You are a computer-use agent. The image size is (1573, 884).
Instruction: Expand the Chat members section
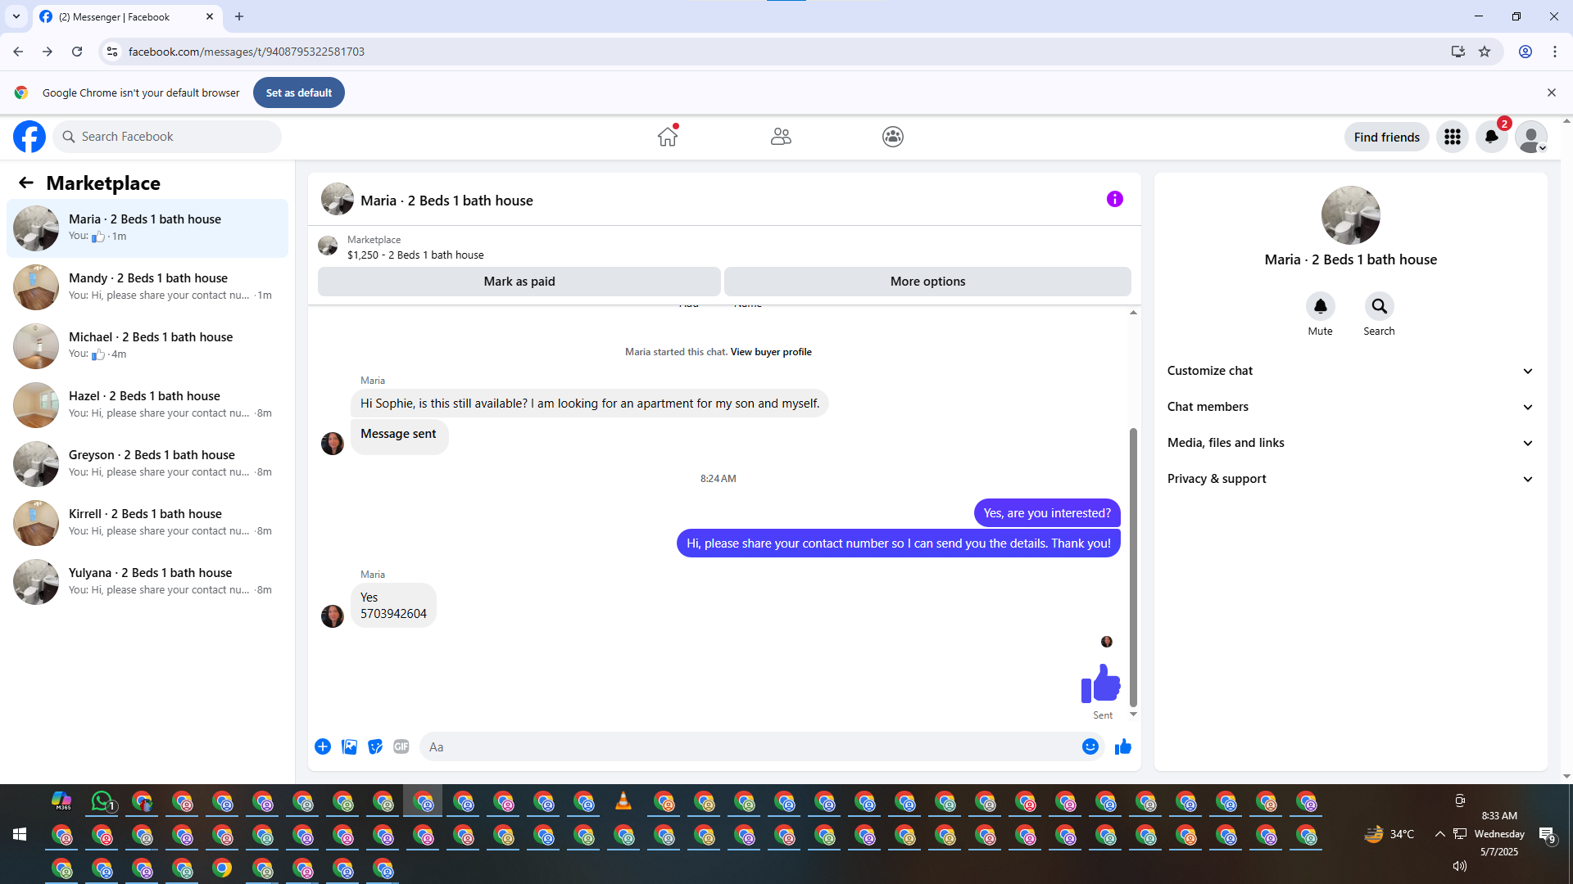[x=1349, y=407]
